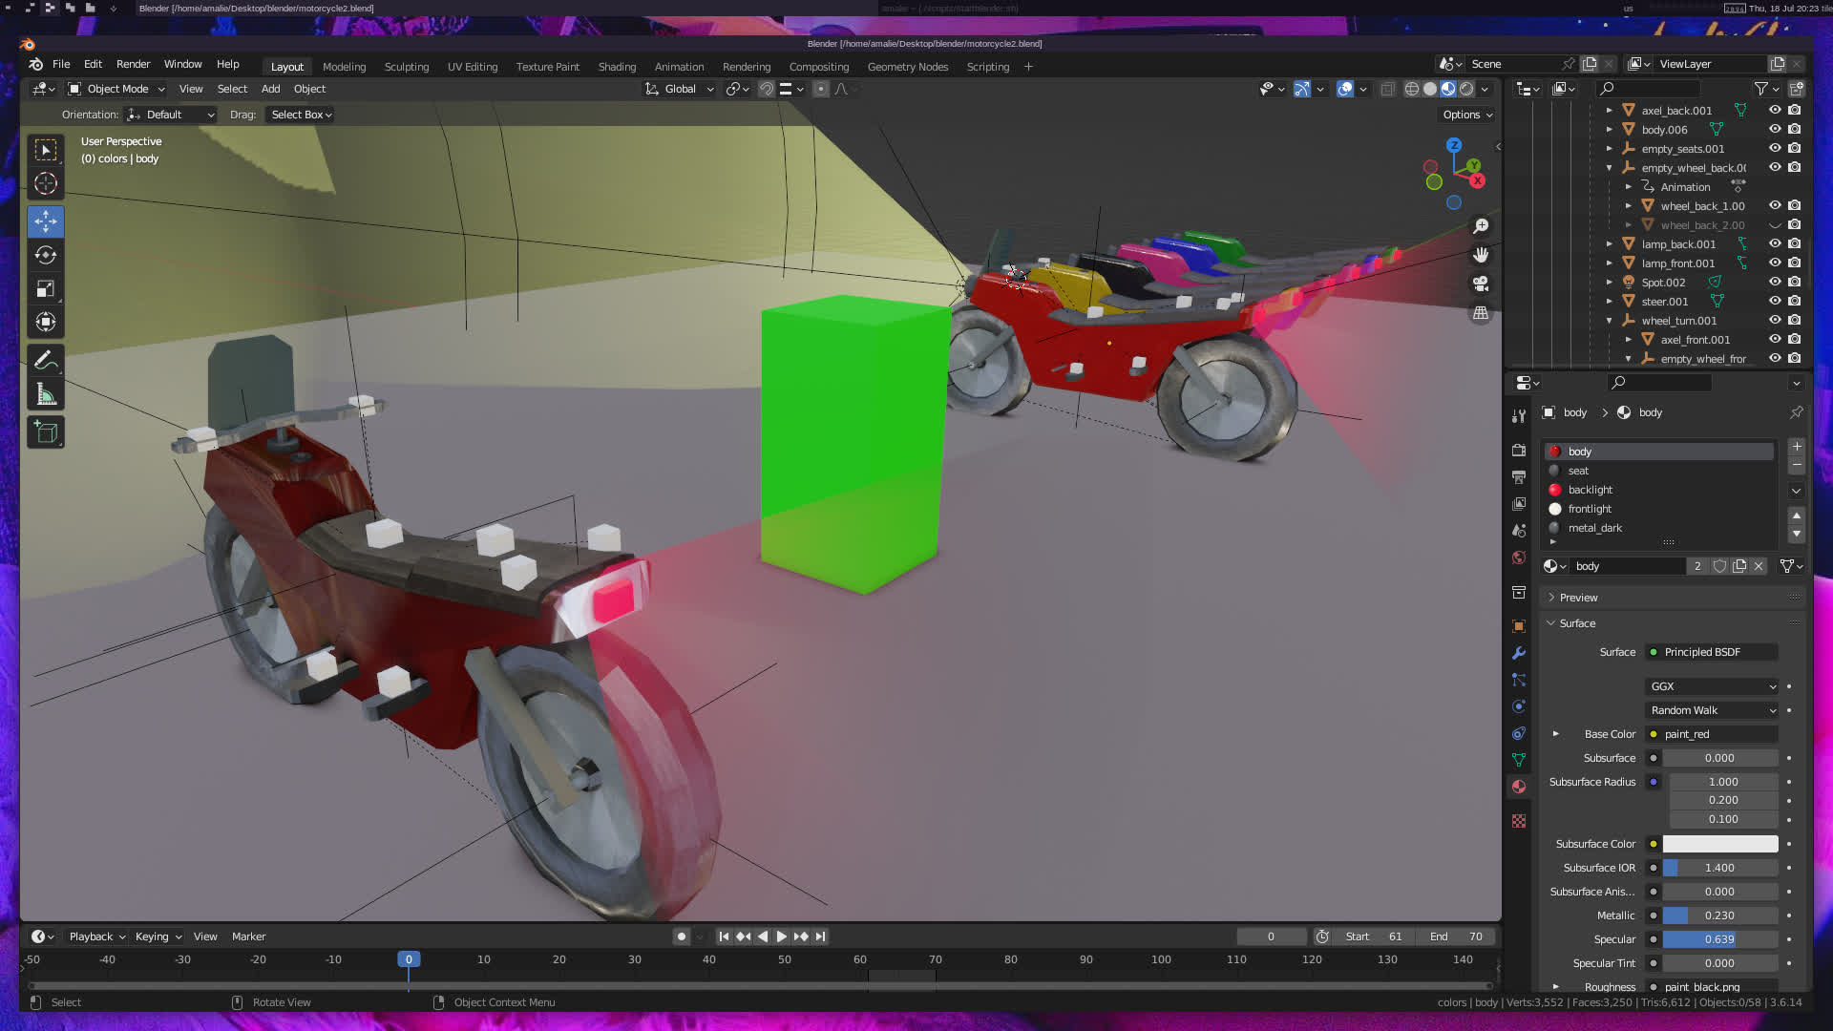Select the Measure tool

pyautogui.click(x=45, y=394)
